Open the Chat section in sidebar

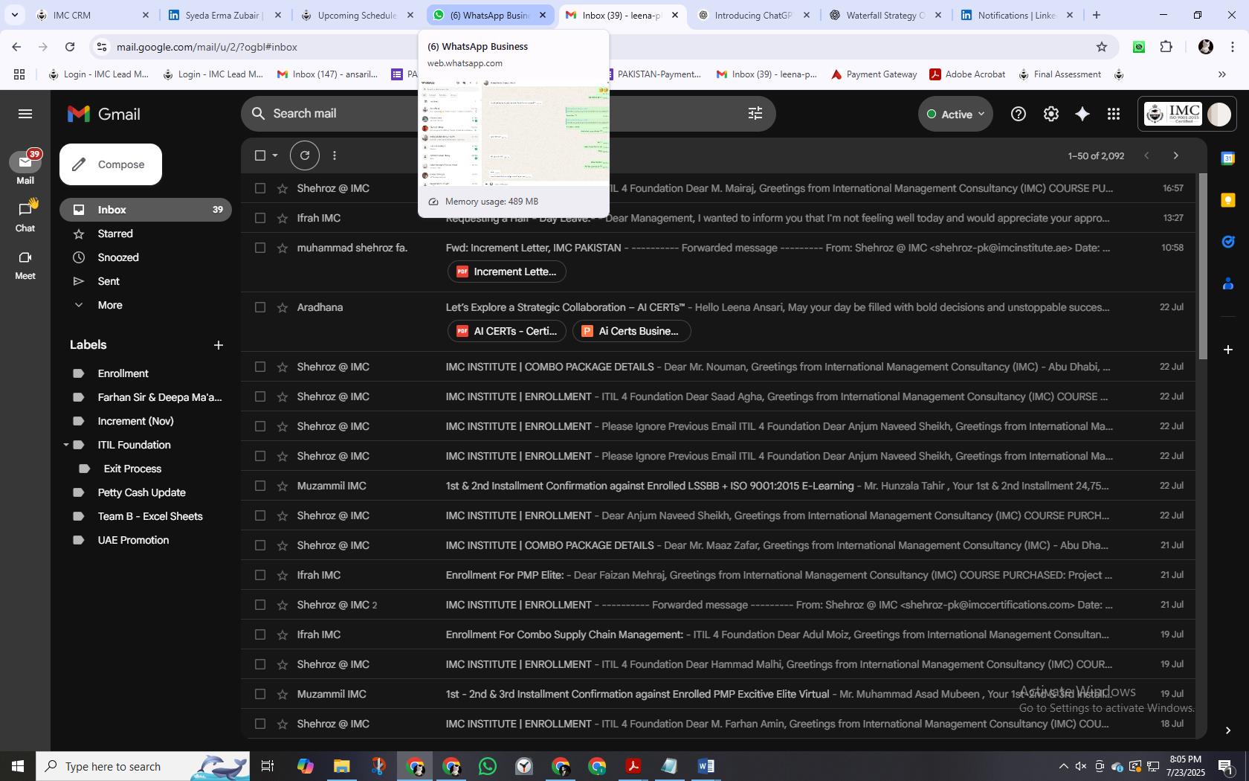tap(25, 216)
